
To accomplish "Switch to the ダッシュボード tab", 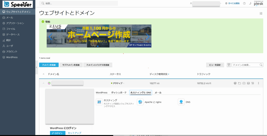I will 119,93.
